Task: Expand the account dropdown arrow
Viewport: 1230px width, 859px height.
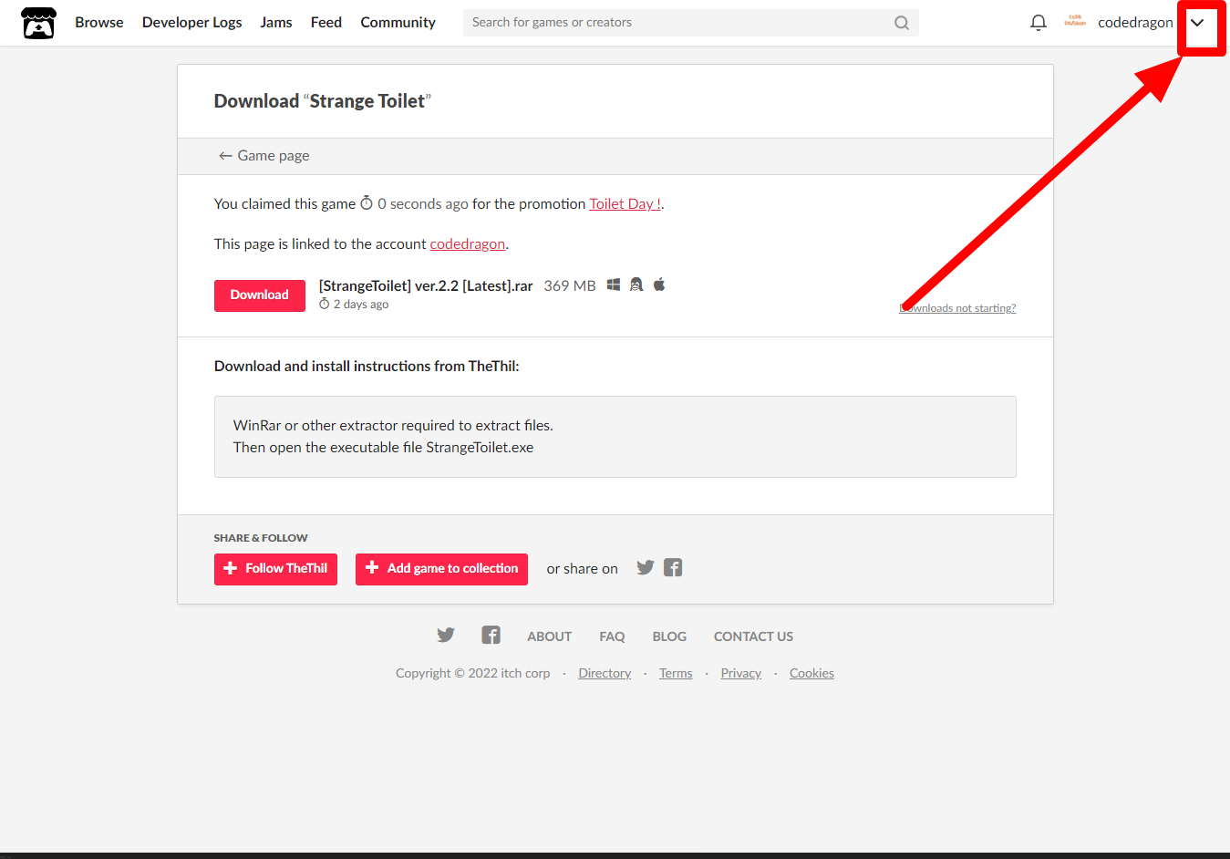Action: tap(1197, 24)
